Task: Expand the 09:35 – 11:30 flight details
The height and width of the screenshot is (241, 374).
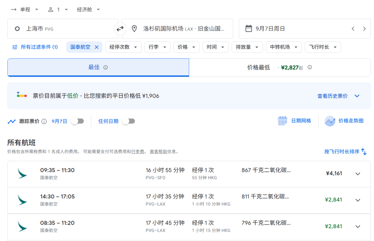Action: click(358, 174)
